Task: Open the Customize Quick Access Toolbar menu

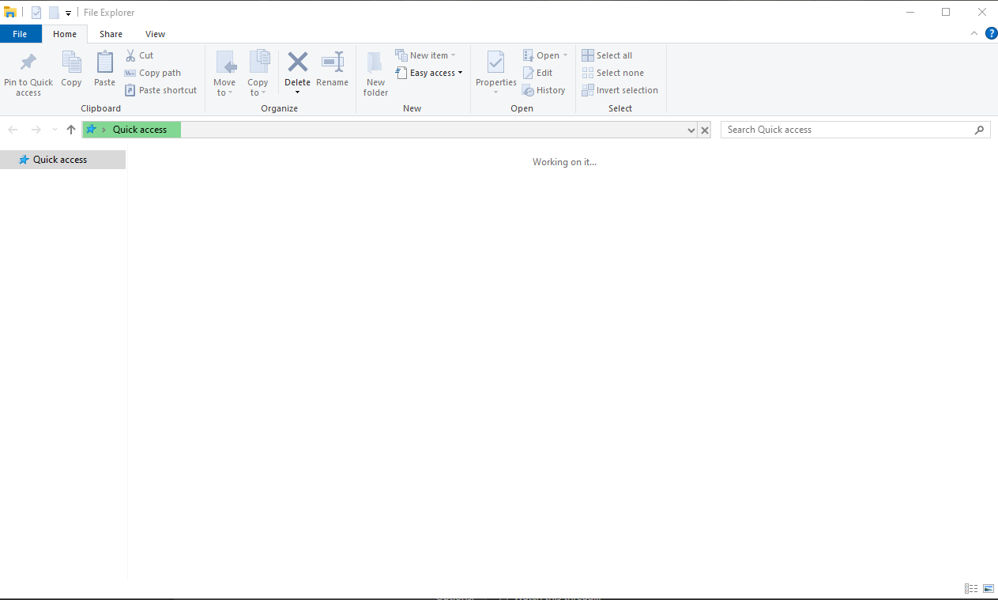Action: (68, 13)
